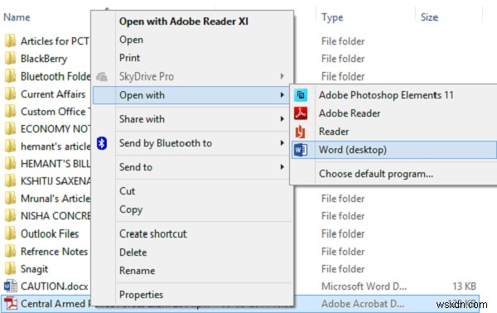The height and width of the screenshot is (313, 497).
Task: Select the HEMANT'S BILL folder icon
Action: coord(10,164)
